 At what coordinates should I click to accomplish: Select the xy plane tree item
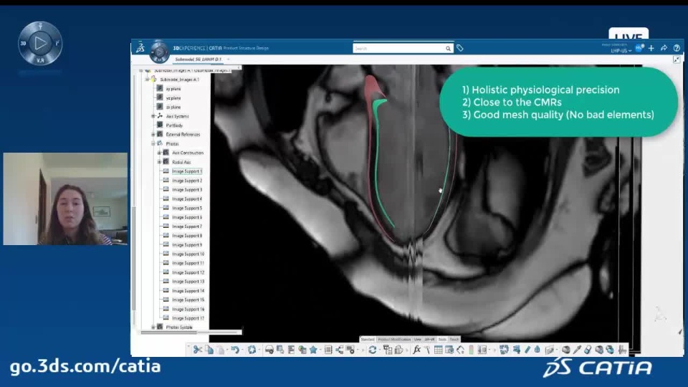tap(173, 89)
